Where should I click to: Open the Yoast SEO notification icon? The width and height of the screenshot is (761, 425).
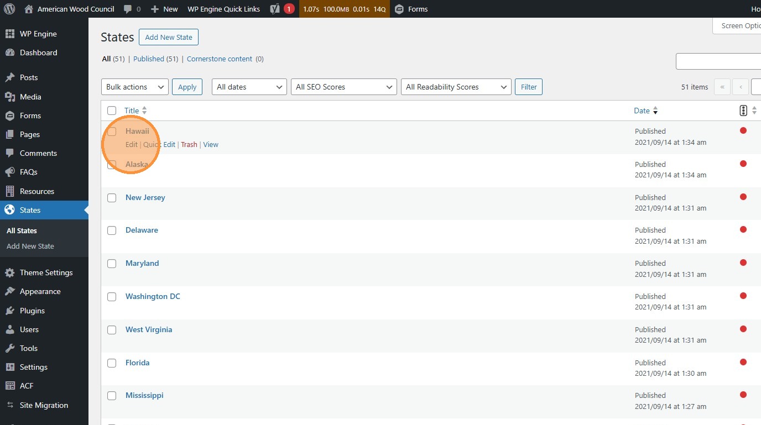(275, 9)
